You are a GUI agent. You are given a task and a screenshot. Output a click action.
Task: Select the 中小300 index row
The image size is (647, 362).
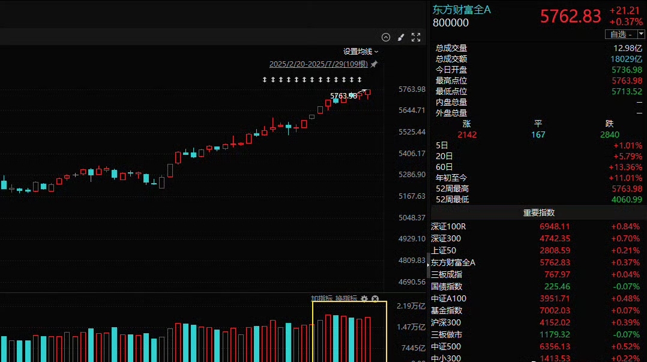click(539, 358)
